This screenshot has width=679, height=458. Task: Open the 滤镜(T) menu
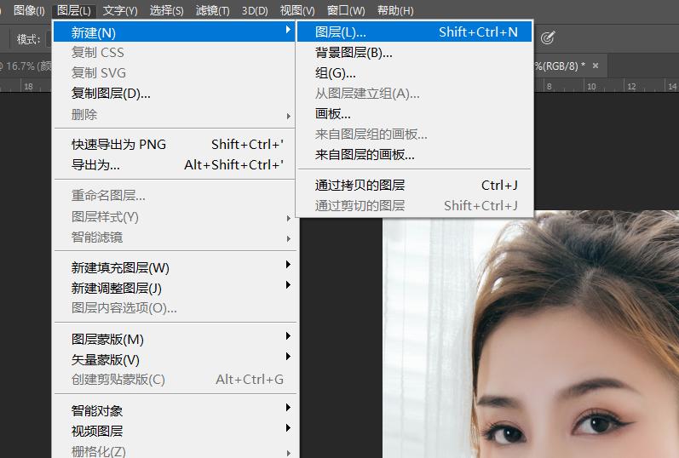point(213,10)
